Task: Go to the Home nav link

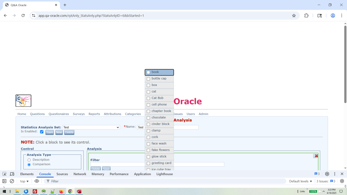Action: coord(22,114)
